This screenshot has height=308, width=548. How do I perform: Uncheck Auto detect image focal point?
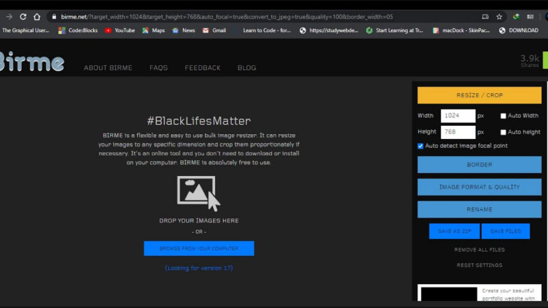421,146
